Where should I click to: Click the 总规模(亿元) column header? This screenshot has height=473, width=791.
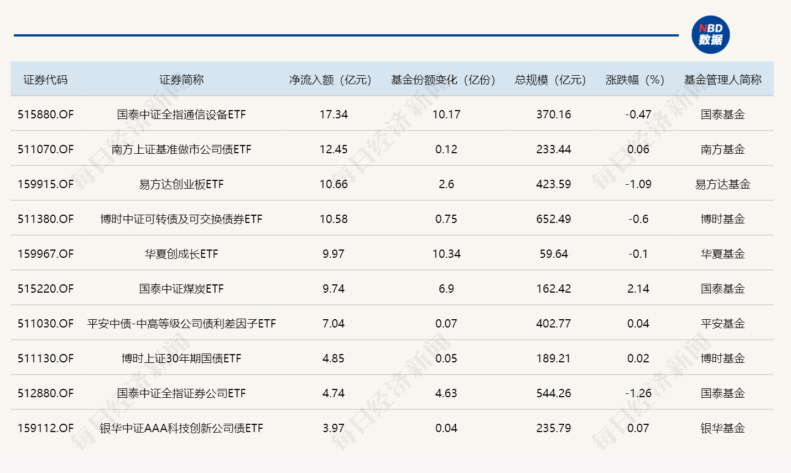pos(550,80)
